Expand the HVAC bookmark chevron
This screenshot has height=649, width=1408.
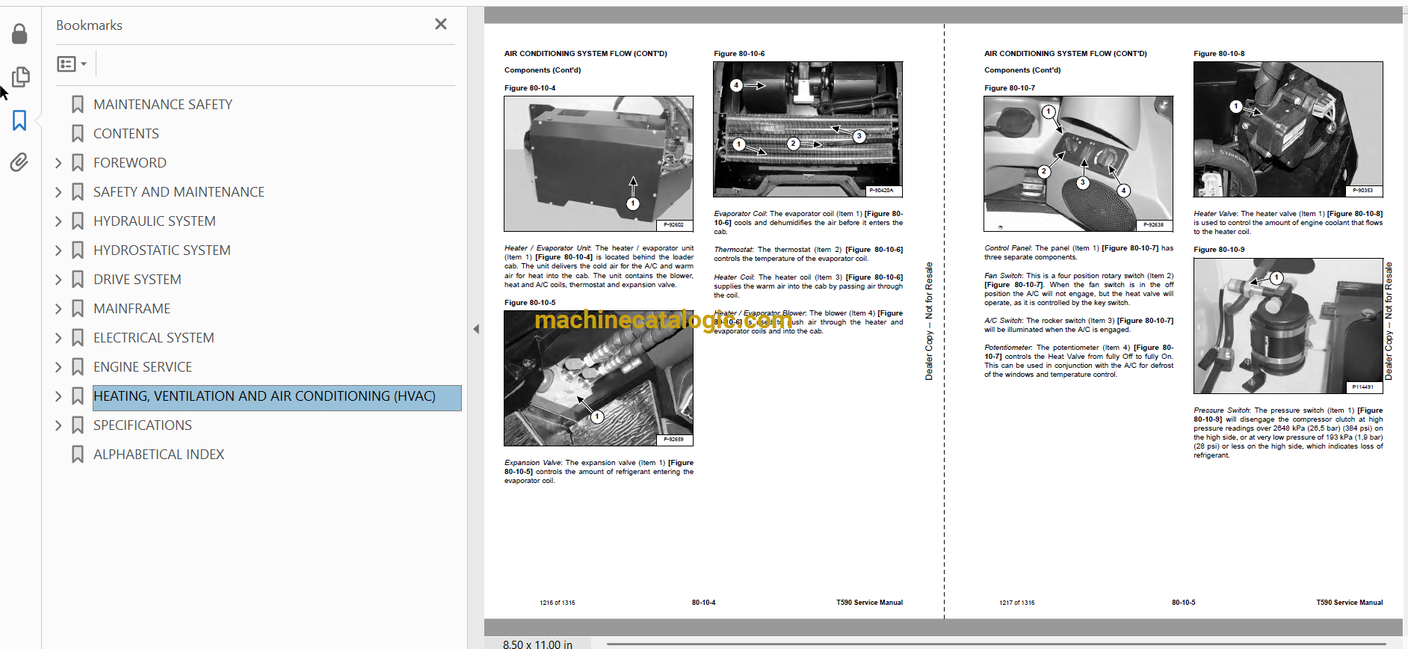58,396
